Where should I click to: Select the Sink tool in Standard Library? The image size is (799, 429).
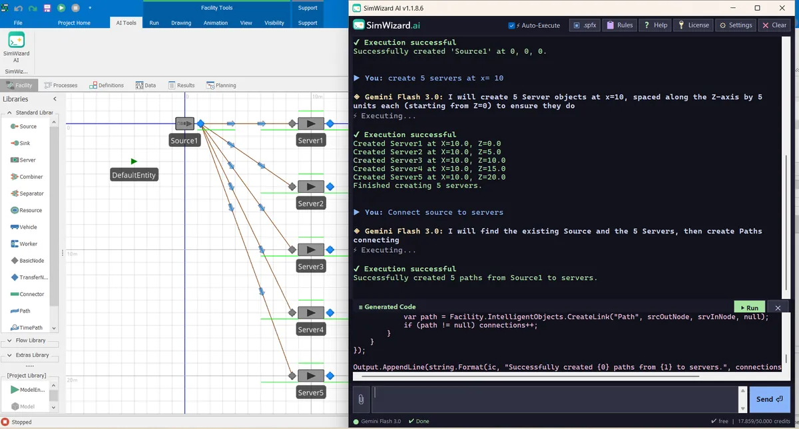(x=23, y=142)
